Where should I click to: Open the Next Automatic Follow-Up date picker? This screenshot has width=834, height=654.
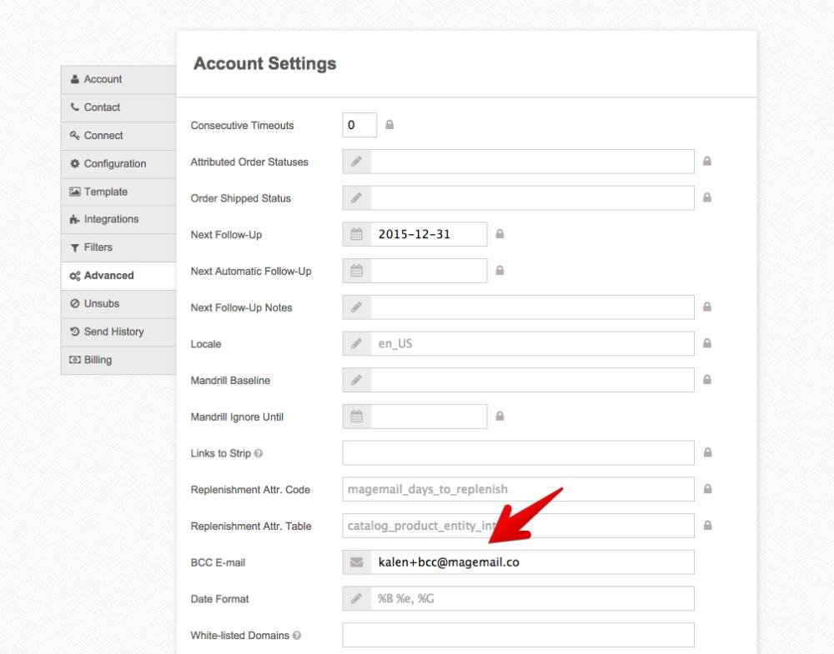(x=357, y=271)
